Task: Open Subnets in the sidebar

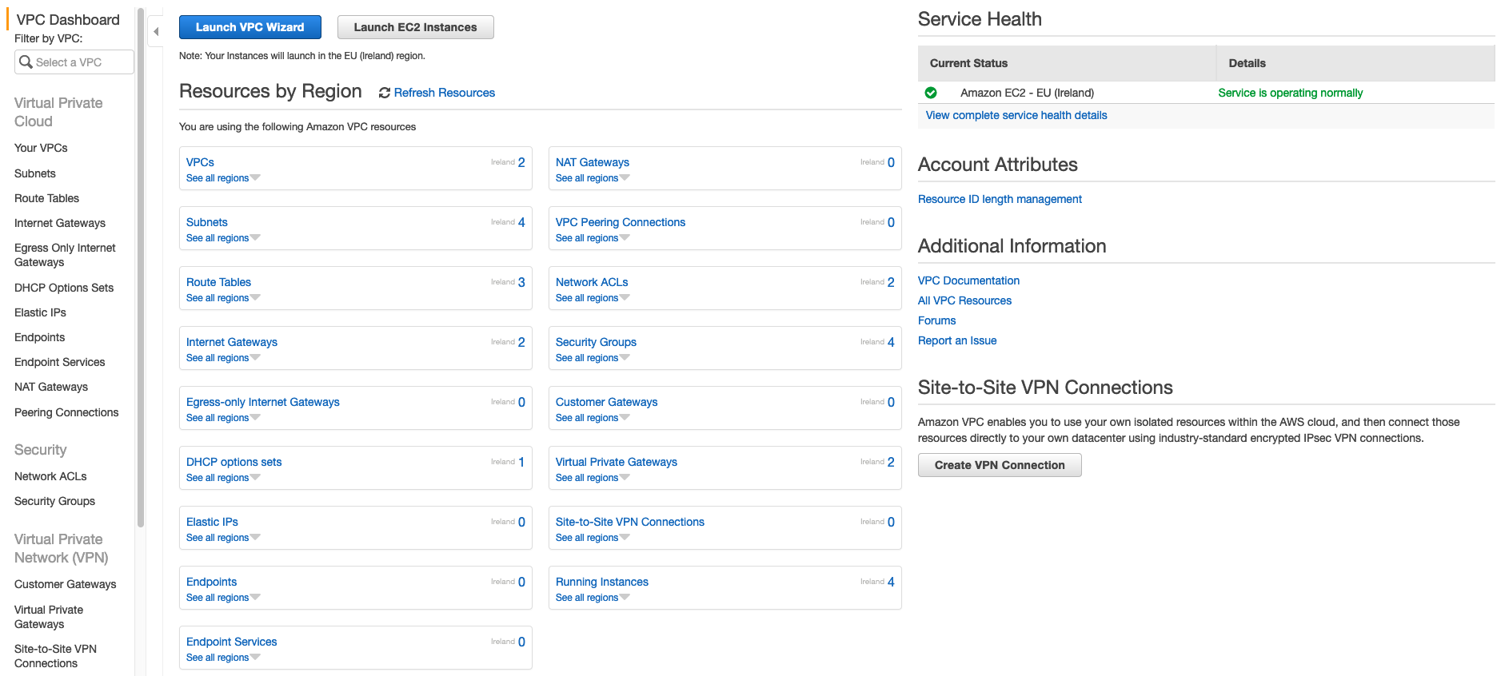Action: [x=35, y=173]
